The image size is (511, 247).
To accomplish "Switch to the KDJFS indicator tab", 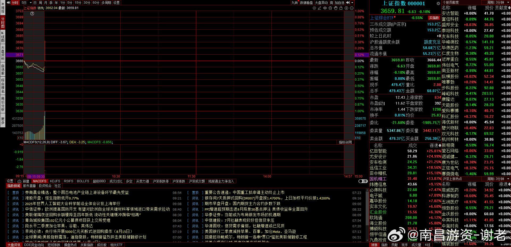I will [55, 181].
